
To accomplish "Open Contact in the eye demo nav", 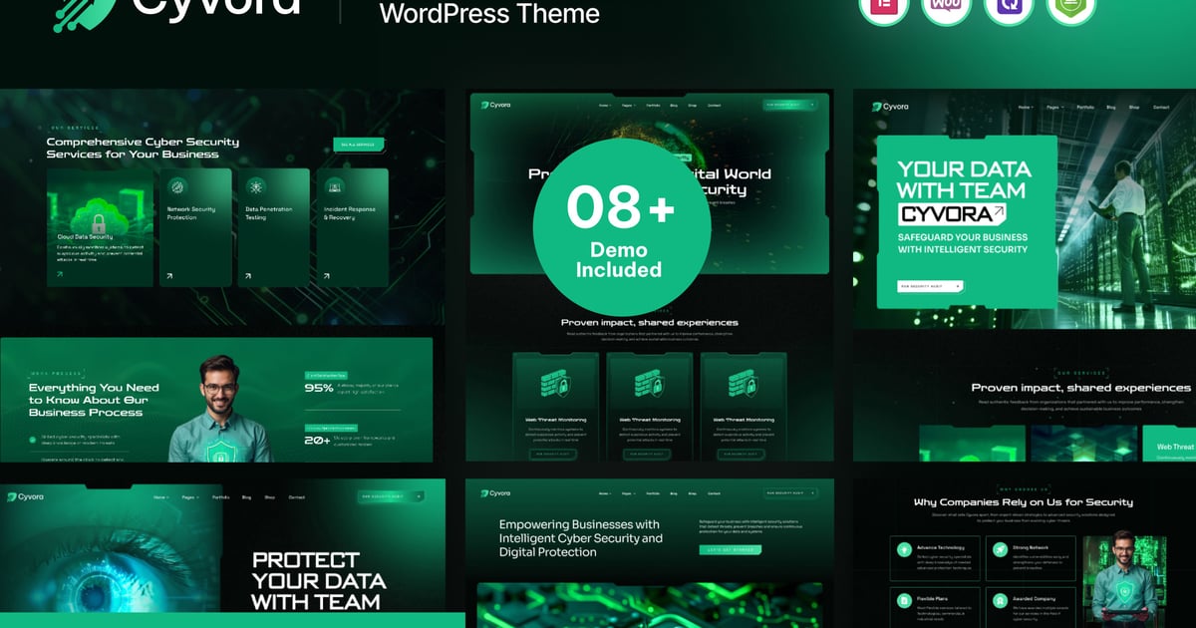I will [x=296, y=496].
